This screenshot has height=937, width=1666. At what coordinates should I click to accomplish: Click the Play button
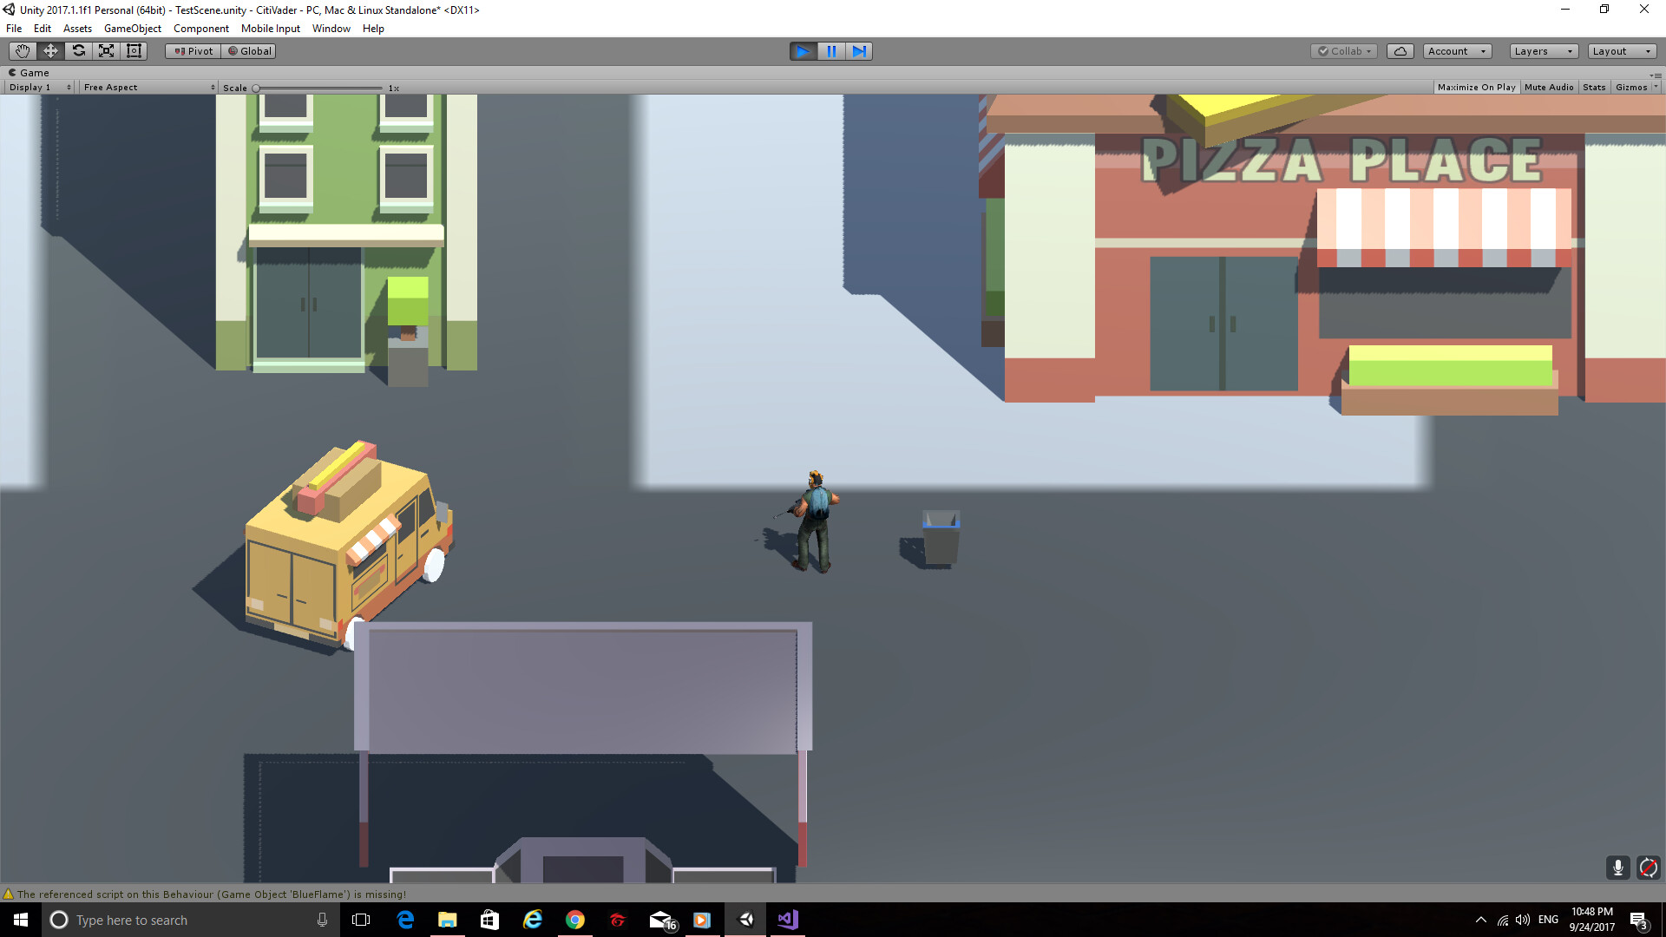pos(803,51)
